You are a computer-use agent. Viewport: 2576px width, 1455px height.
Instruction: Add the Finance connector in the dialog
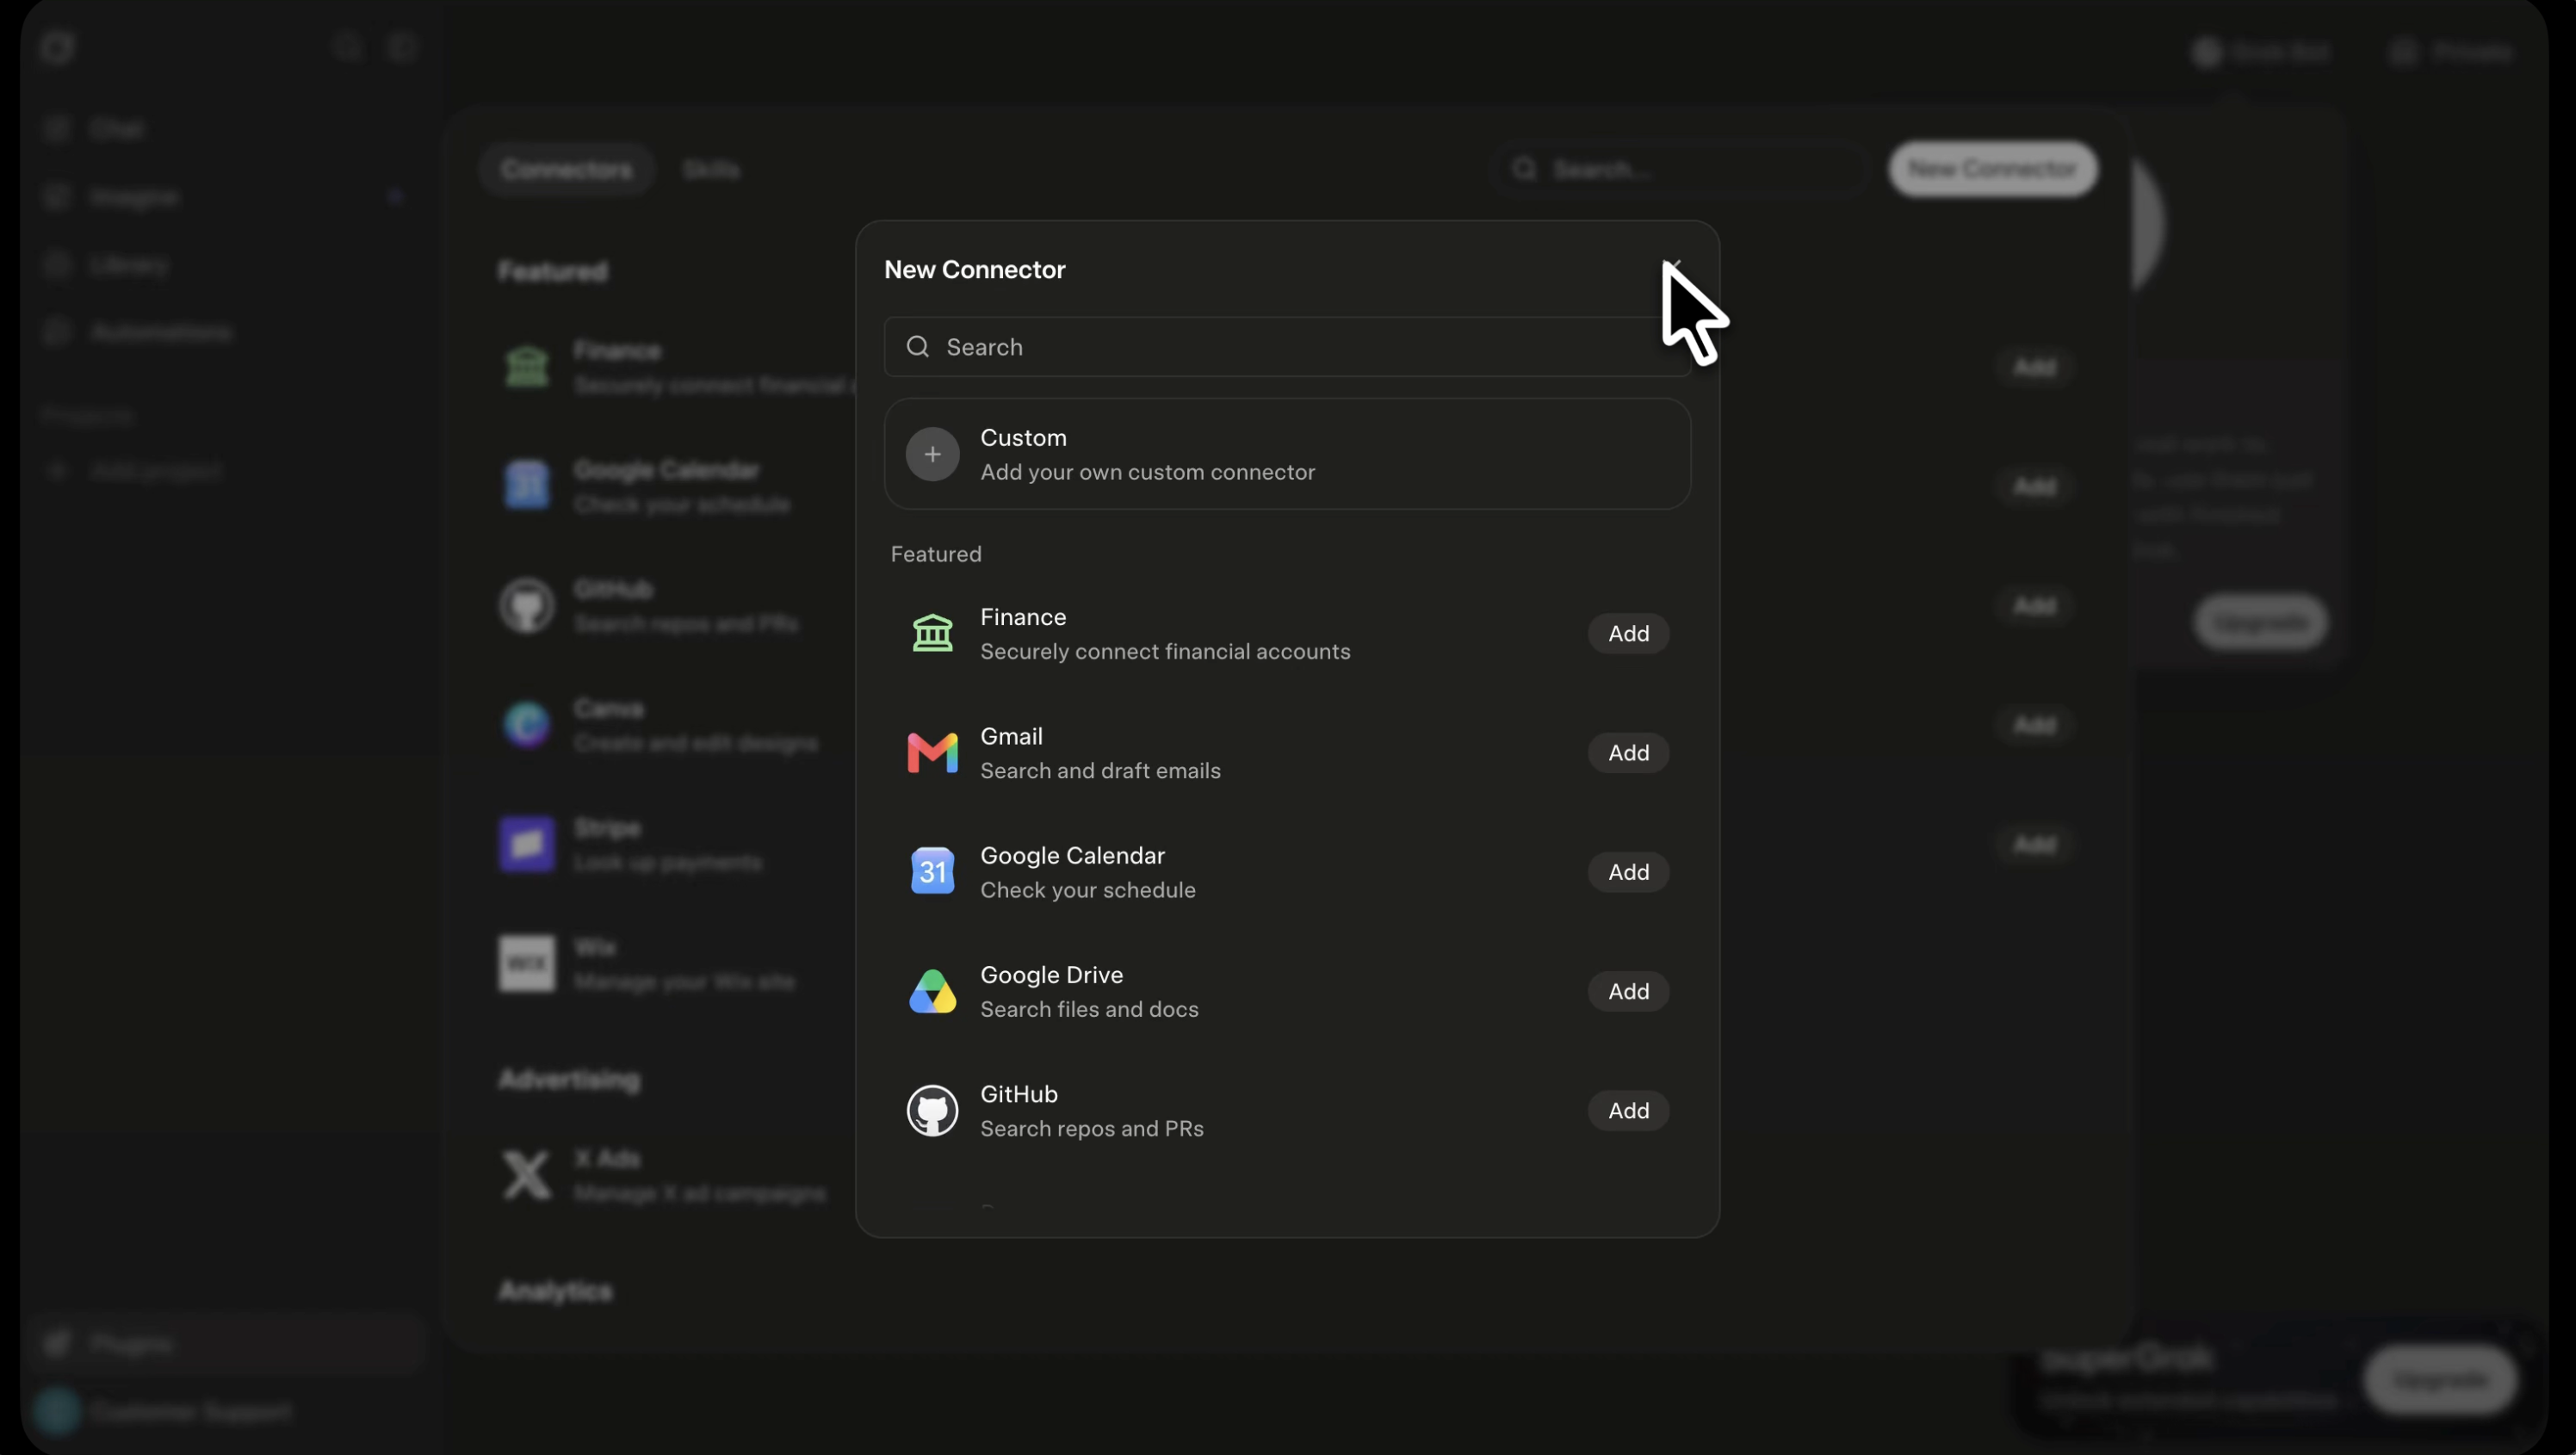pyautogui.click(x=1628, y=633)
